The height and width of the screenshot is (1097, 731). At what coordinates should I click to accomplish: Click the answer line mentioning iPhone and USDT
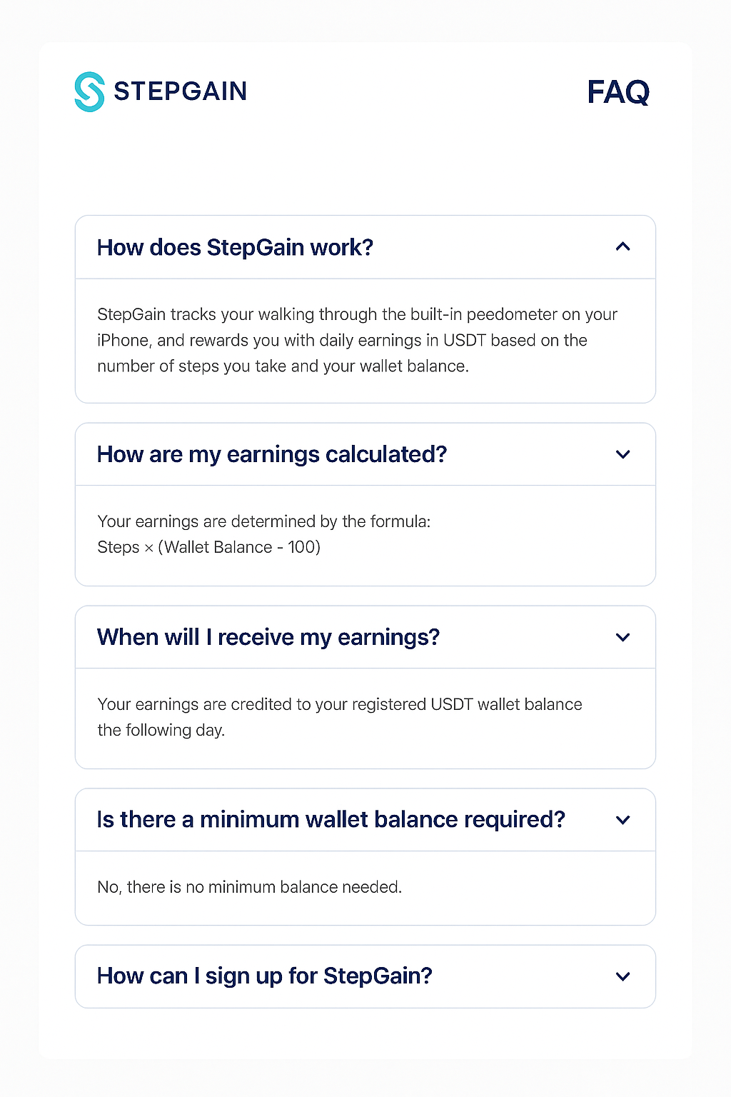click(x=342, y=341)
